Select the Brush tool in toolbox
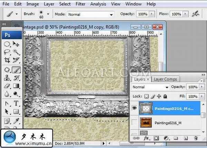 [x=16, y=70]
